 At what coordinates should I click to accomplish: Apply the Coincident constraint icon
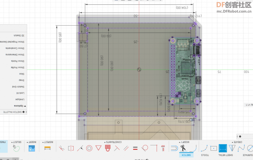point(154,148)
